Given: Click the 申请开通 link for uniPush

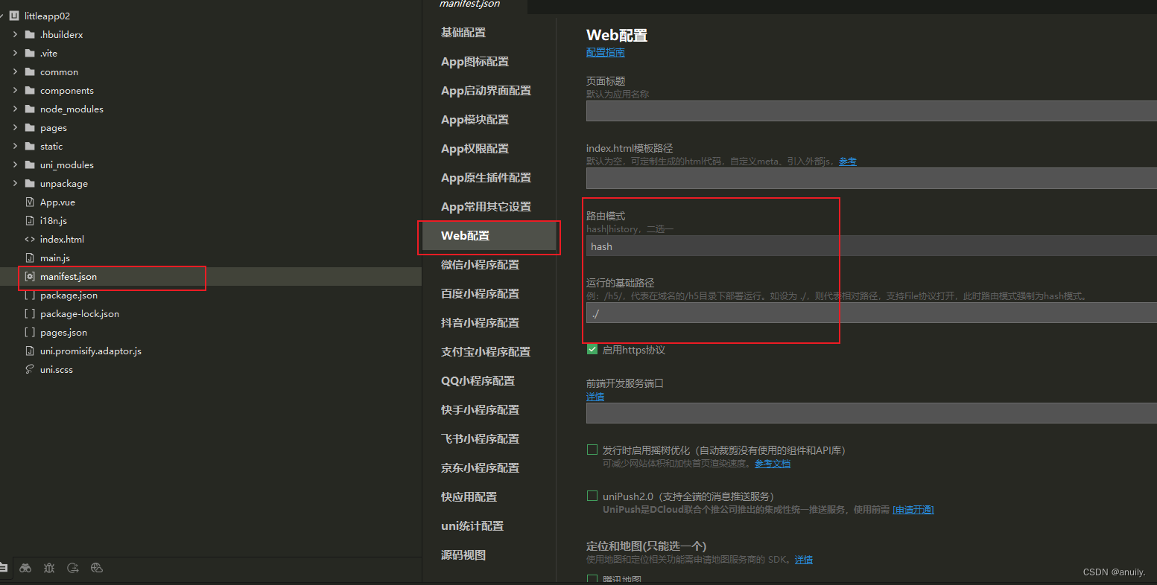Looking at the screenshot, I should (913, 509).
